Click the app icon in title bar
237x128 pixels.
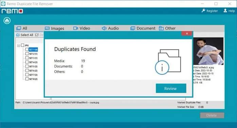click(3, 4)
